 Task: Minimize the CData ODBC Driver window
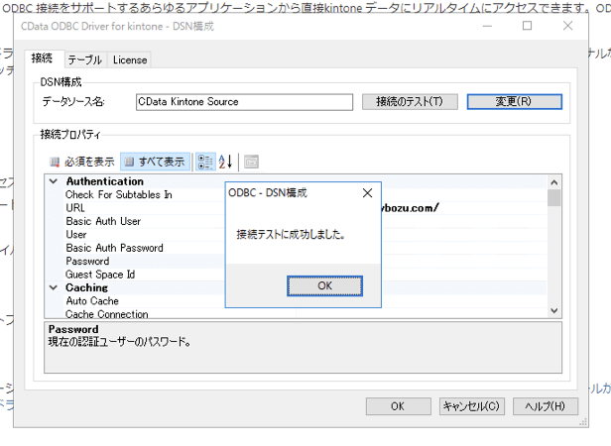(x=487, y=26)
